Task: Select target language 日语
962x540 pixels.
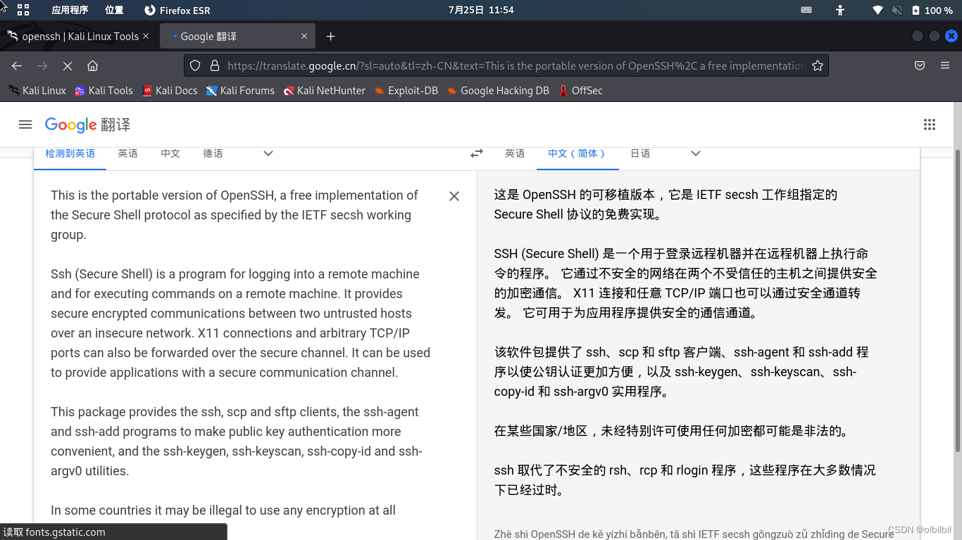Action: (640, 153)
